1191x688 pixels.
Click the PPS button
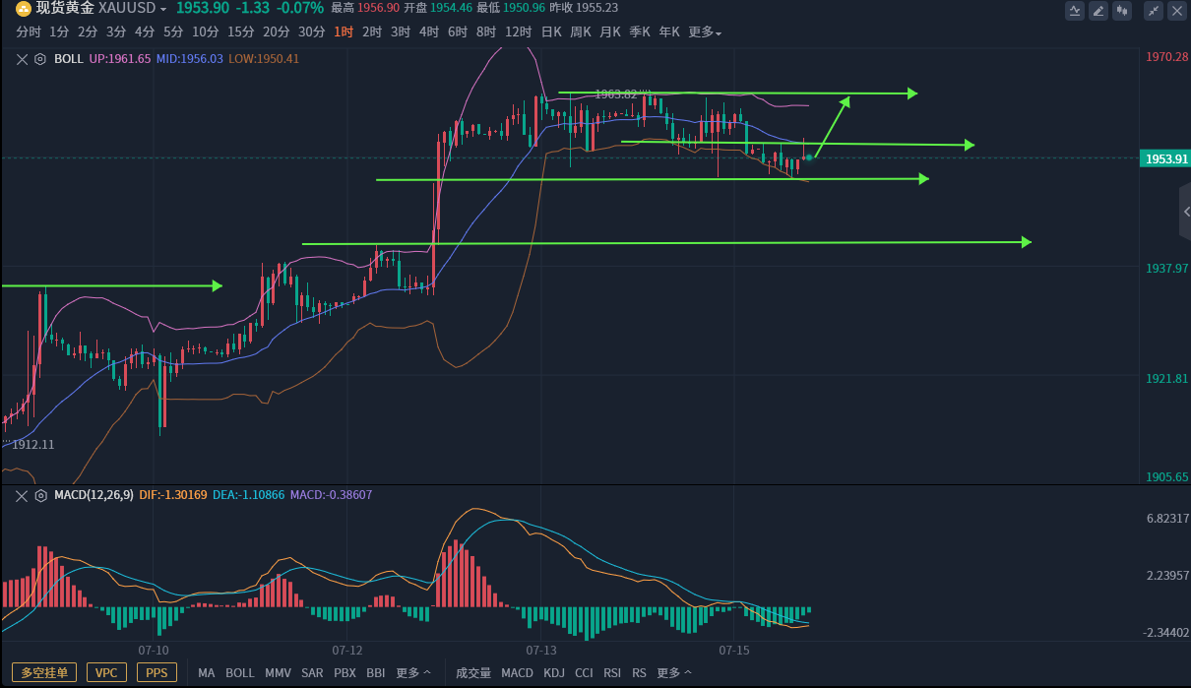click(157, 673)
